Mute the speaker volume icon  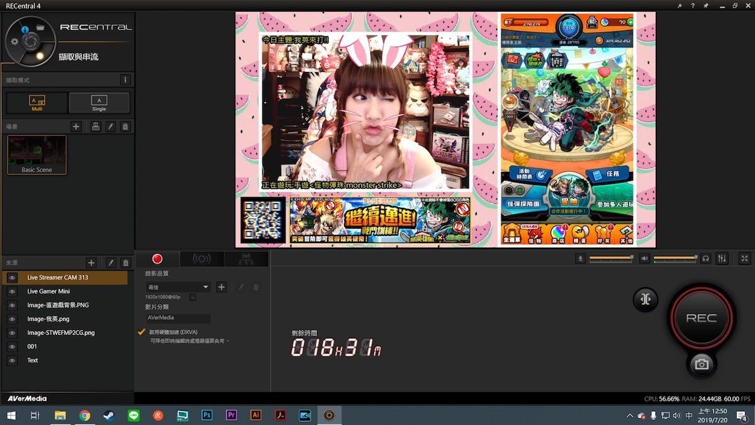point(644,258)
